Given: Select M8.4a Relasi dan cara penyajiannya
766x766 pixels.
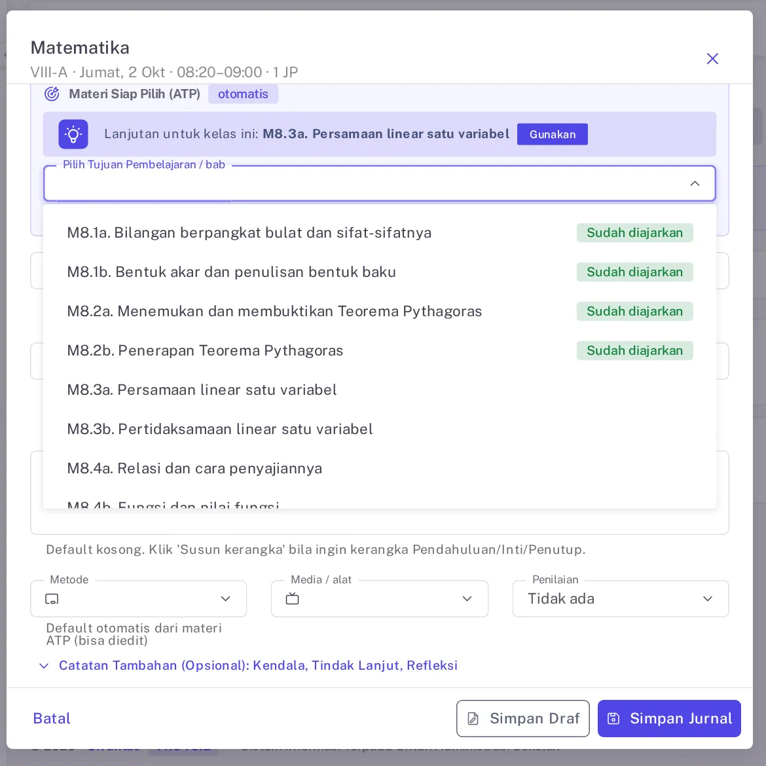Looking at the screenshot, I should tap(380, 469).
